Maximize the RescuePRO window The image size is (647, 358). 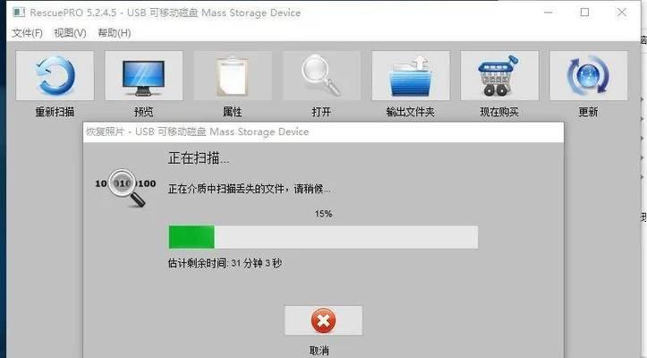[x=584, y=13]
